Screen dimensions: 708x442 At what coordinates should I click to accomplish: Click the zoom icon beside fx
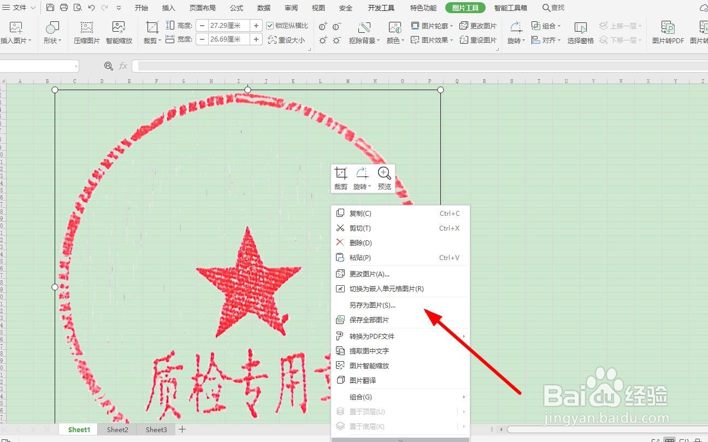109,66
